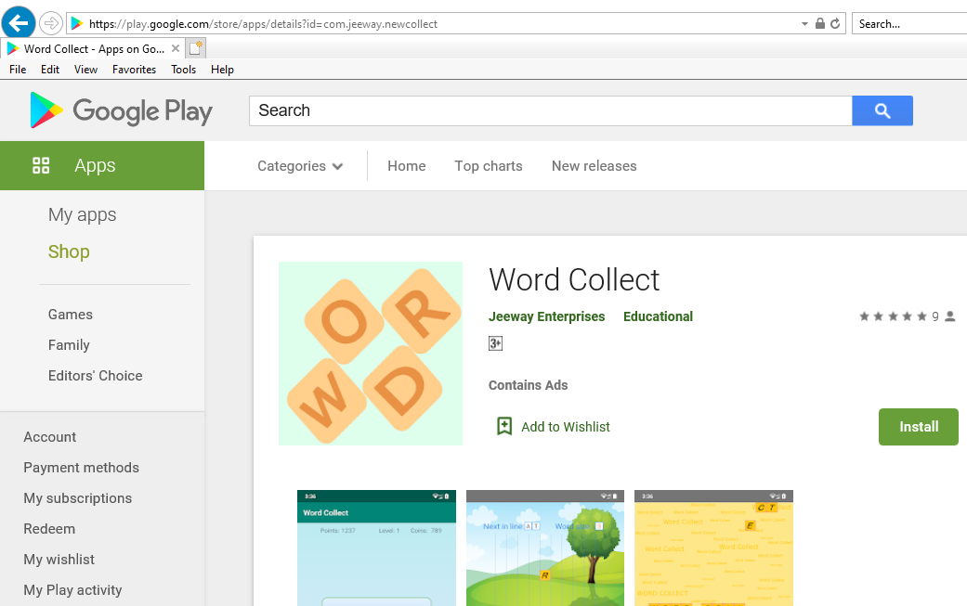Screen dimensions: 967x606
Task: Click the bookmark wishlist icon
Action: [504, 427]
